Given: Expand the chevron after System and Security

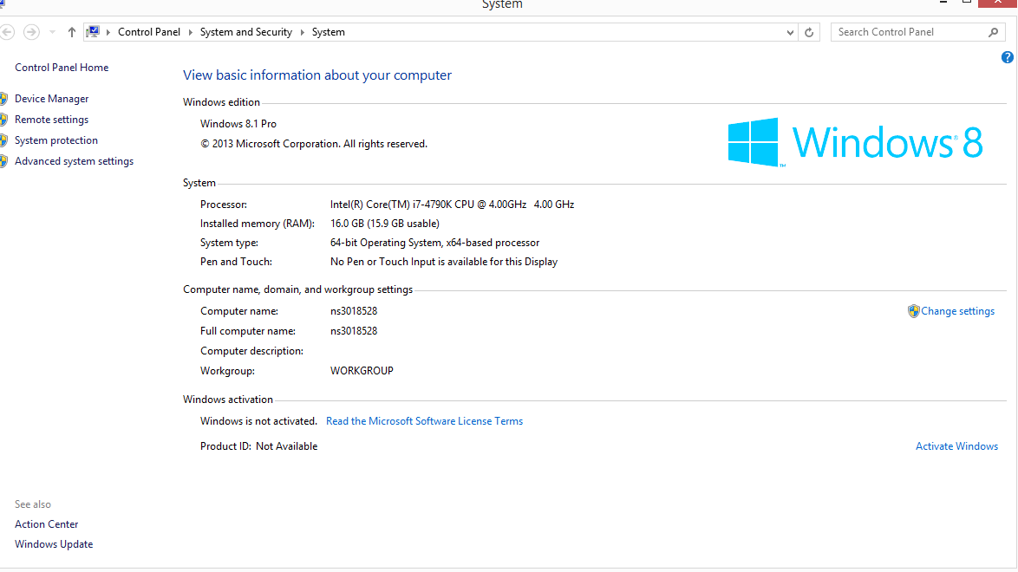Looking at the screenshot, I should tap(302, 32).
